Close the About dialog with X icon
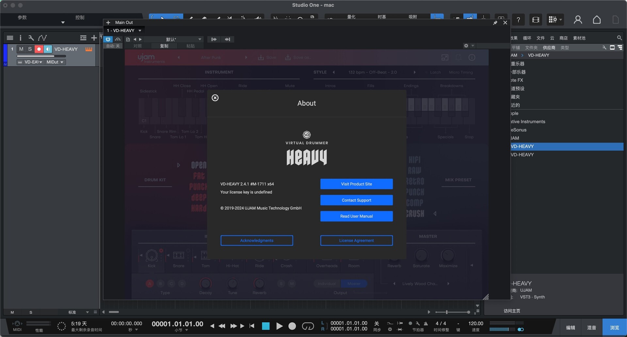 [215, 98]
